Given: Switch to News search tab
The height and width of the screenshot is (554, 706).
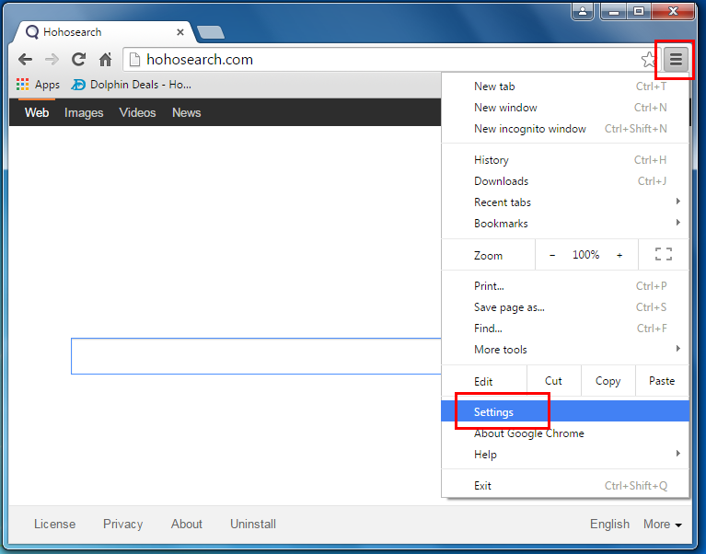Looking at the screenshot, I should click(187, 112).
